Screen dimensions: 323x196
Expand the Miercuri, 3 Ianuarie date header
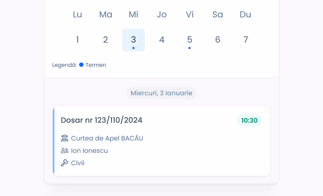(161, 93)
